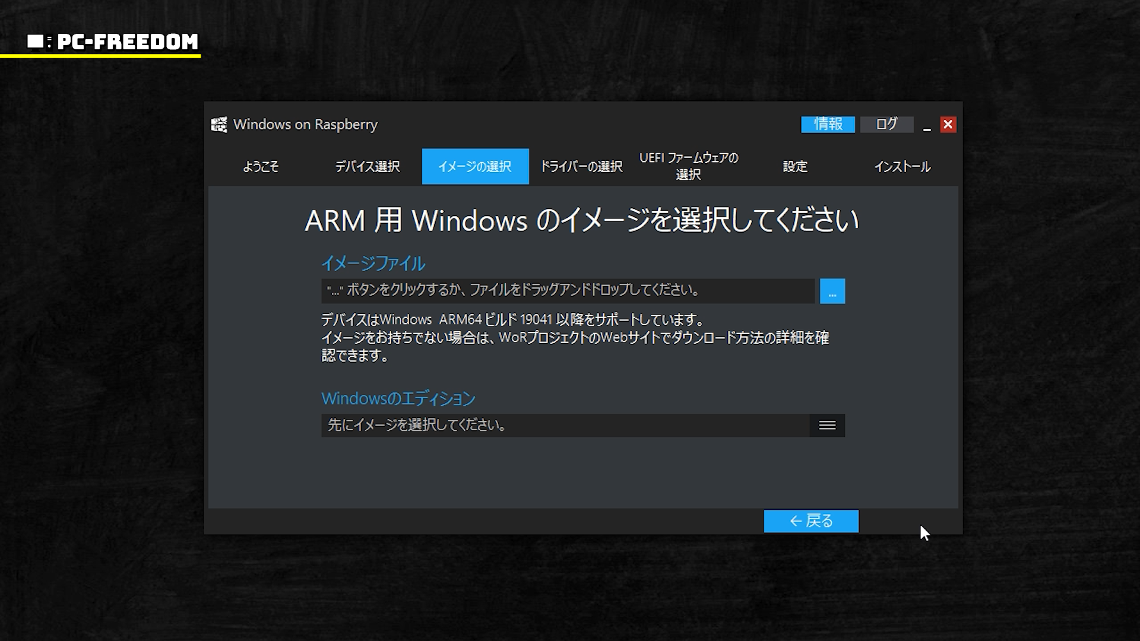Click the Windows on Raspberry app icon

[219, 125]
